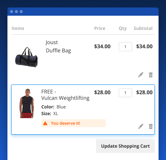Edit the Vulcan Weightlifting item with pencil icon

[x=141, y=126]
